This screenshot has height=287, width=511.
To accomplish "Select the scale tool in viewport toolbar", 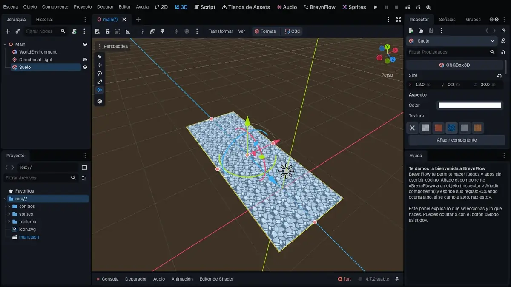I will [x=100, y=82].
